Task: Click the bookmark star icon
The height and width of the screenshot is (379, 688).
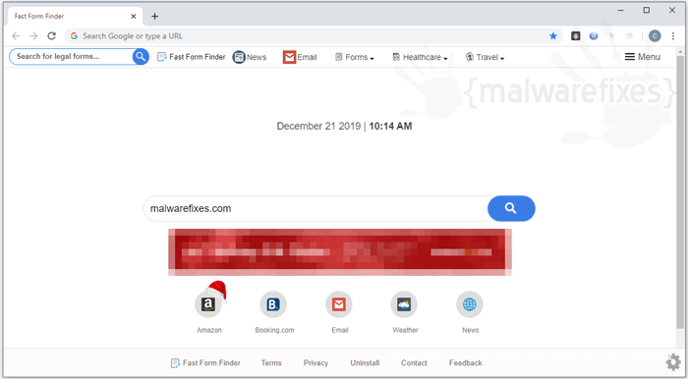Action: click(553, 36)
